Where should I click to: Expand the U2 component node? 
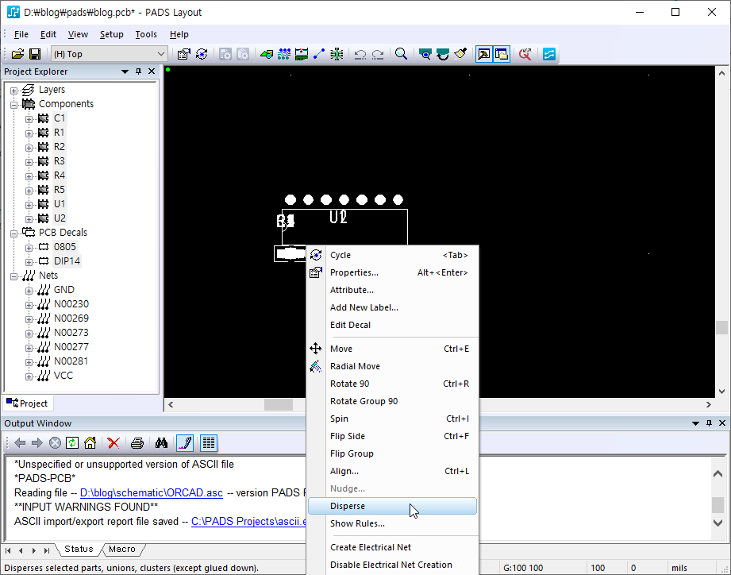point(29,219)
